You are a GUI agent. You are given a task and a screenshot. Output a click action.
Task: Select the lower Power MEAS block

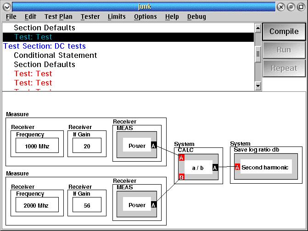pyautogui.click(x=137, y=204)
